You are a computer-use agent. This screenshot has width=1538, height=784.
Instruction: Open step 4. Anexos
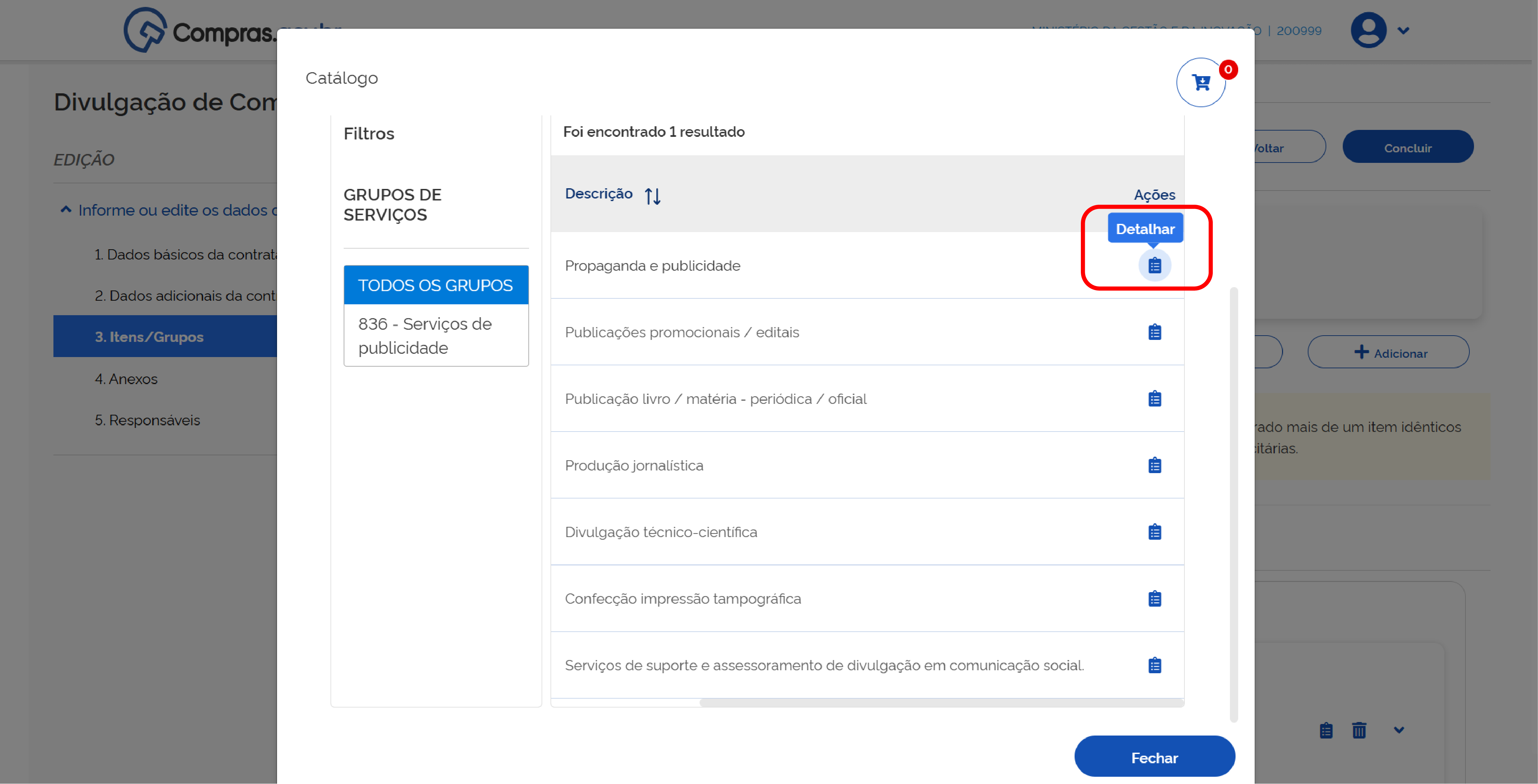pos(126,379)
